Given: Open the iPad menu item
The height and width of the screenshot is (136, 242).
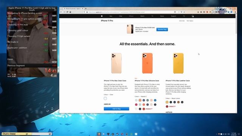Looking at the screenshot, I should click(121, 16).
